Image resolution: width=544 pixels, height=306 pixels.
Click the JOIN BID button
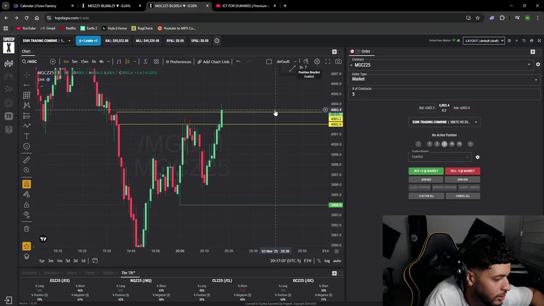click(426, 179)
